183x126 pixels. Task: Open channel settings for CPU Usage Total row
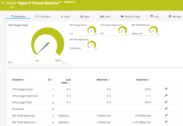point(166,102)
